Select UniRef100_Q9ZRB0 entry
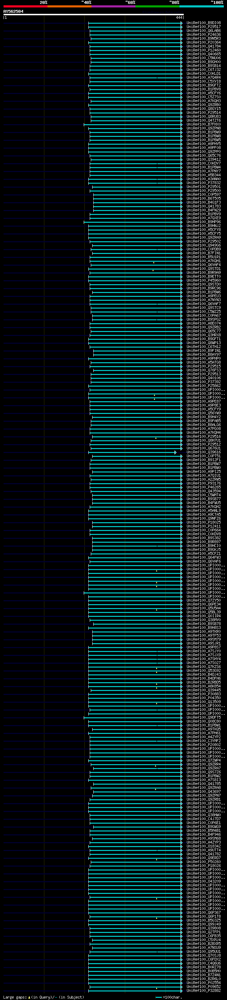The width and height of the screenshot is (227, 1000). pos(203,105)
